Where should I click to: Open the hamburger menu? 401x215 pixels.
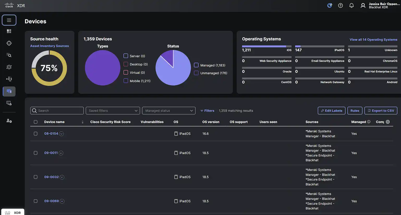click(x=9, y=20)
